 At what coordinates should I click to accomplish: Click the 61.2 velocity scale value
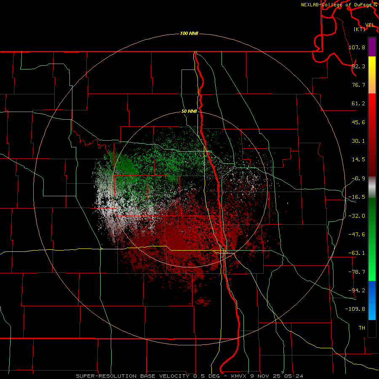[x=358, y=104]
